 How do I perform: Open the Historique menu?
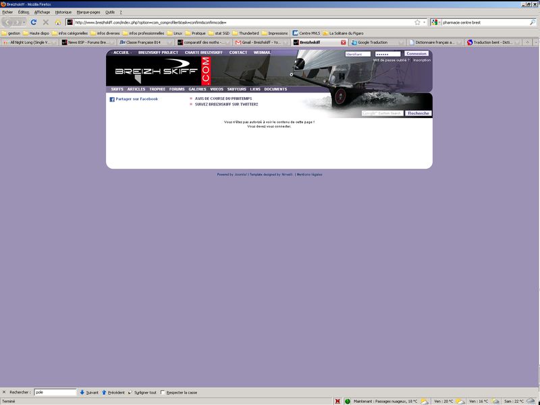click(x=63, y=12)
